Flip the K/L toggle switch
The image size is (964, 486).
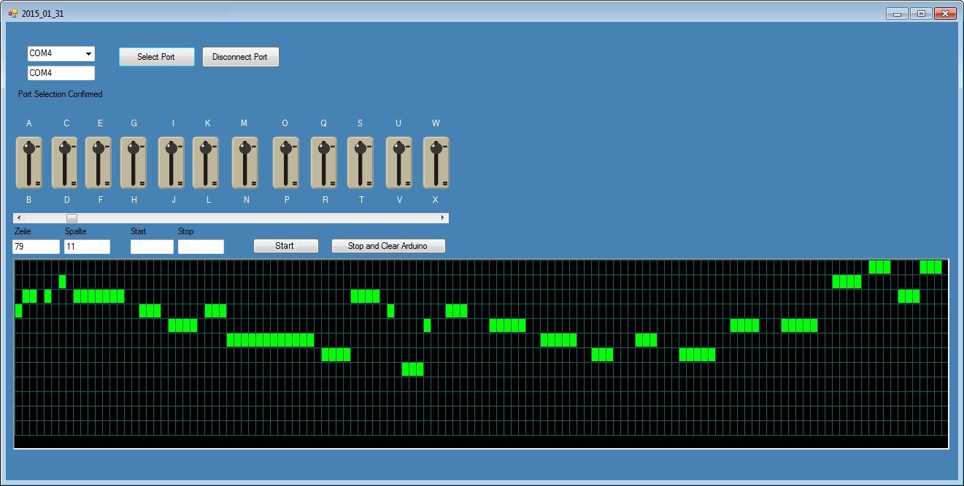tap(206, 163)
